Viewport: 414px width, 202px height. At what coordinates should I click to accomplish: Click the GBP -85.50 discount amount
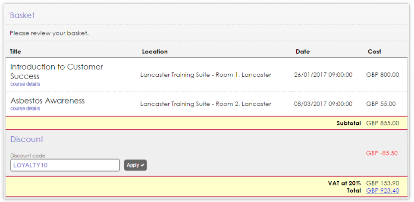coord(382,153)
